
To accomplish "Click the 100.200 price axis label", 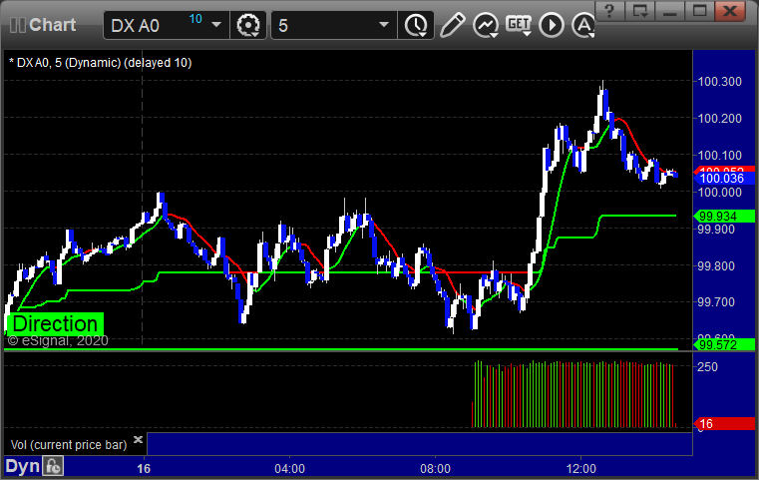I will click(719, 118).
